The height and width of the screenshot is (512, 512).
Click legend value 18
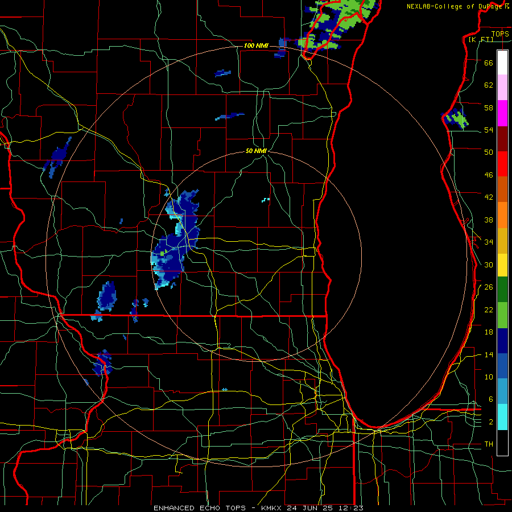tap(489, 332)
